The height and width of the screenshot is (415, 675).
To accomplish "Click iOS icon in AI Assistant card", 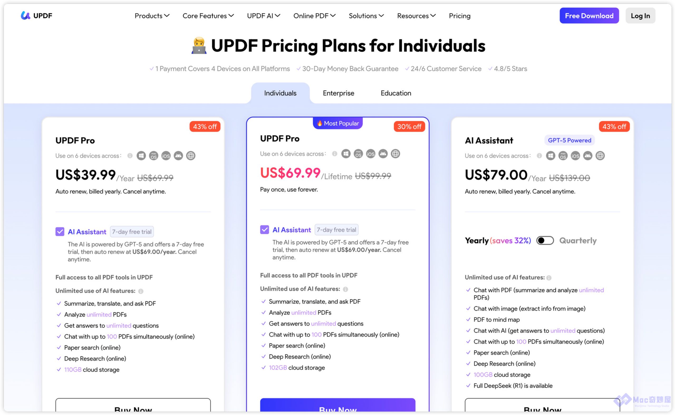I will click(x=575, y=156).
